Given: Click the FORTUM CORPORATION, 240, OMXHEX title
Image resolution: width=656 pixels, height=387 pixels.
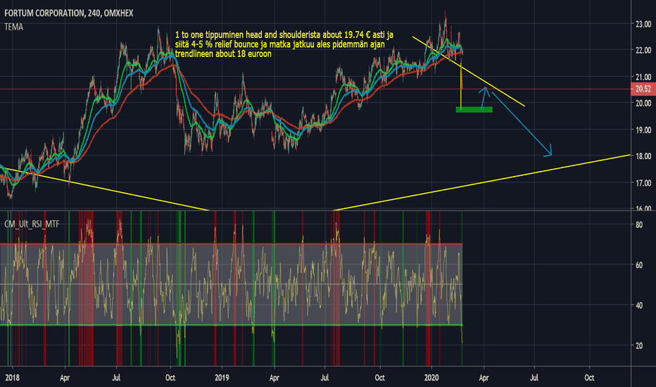Looking at the screenshot, I should point(68,13).
